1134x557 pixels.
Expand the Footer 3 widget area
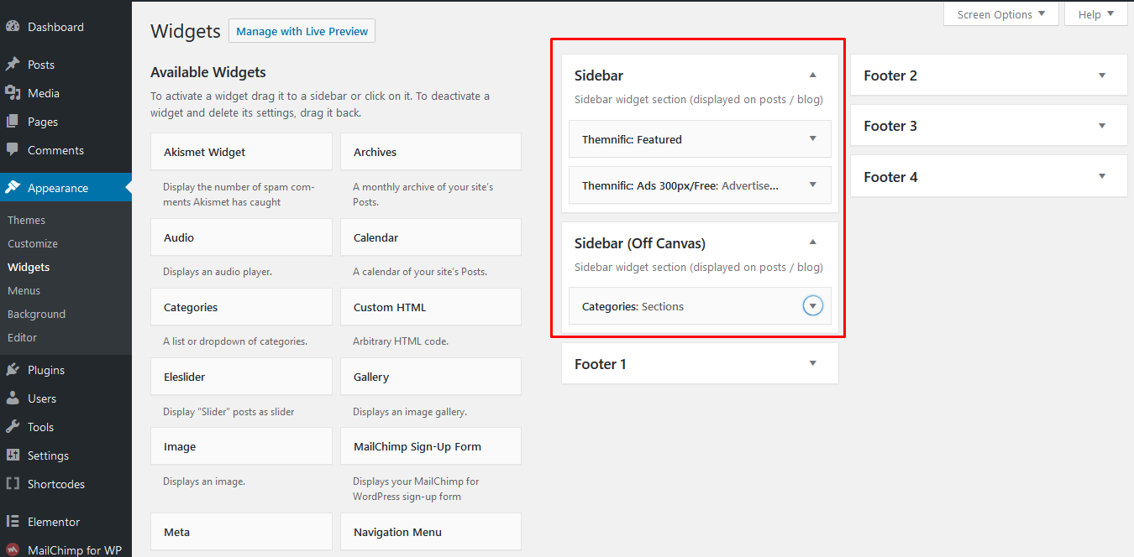tap(1102, 127)
